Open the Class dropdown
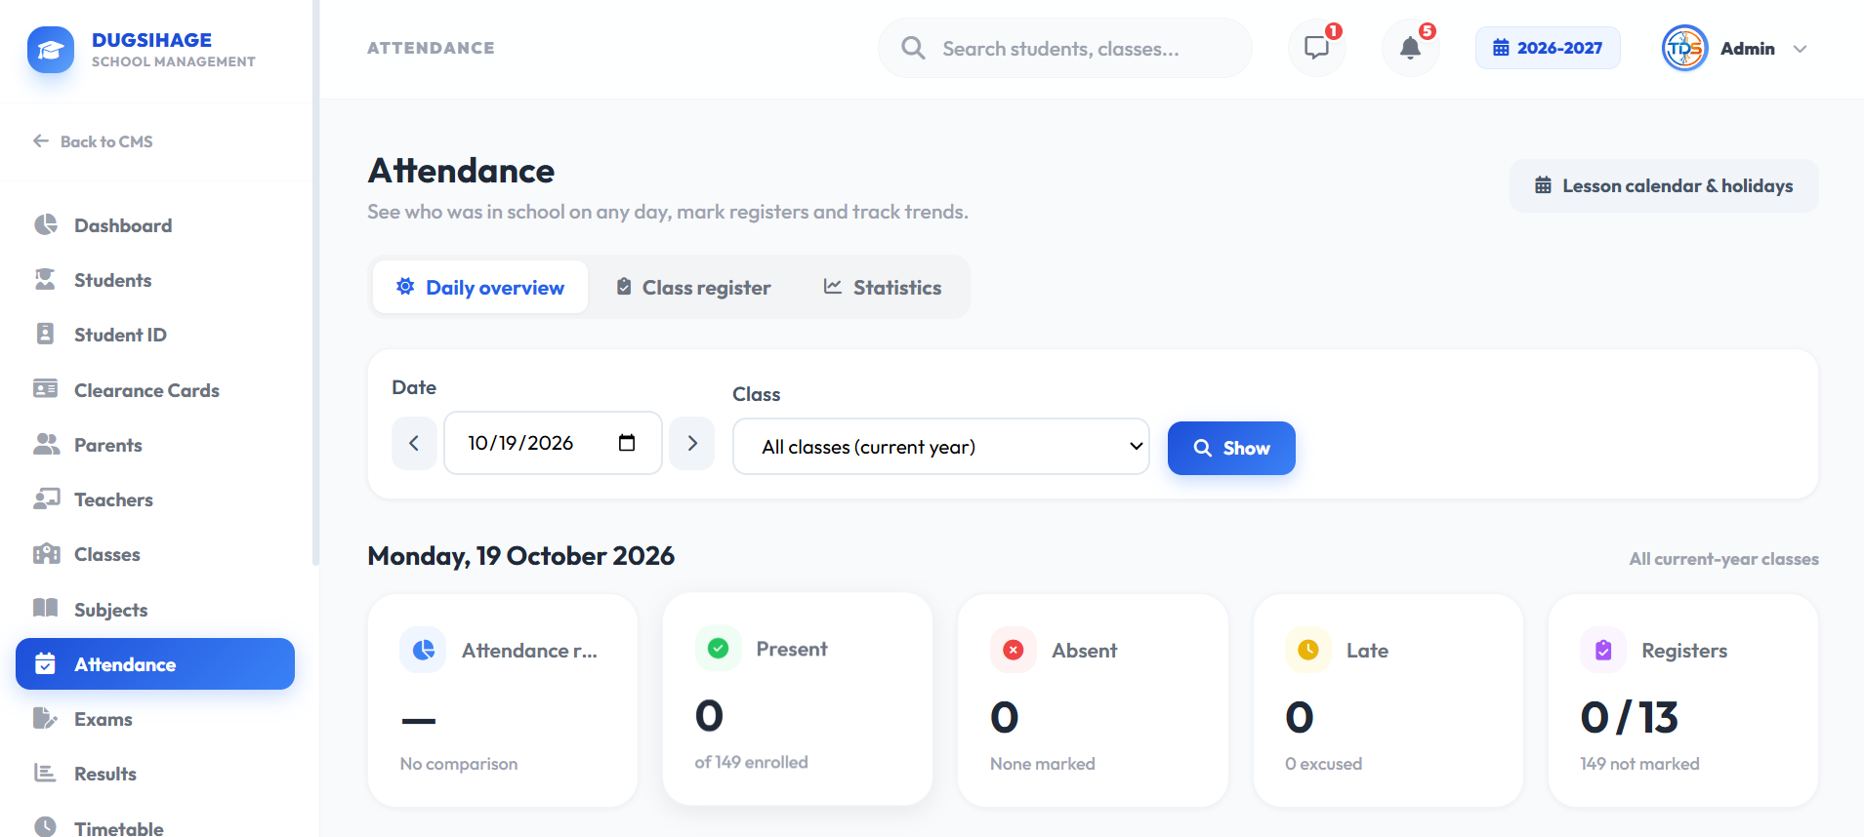This screenshot has width=1864, height=837. click(x=941, y=447)
